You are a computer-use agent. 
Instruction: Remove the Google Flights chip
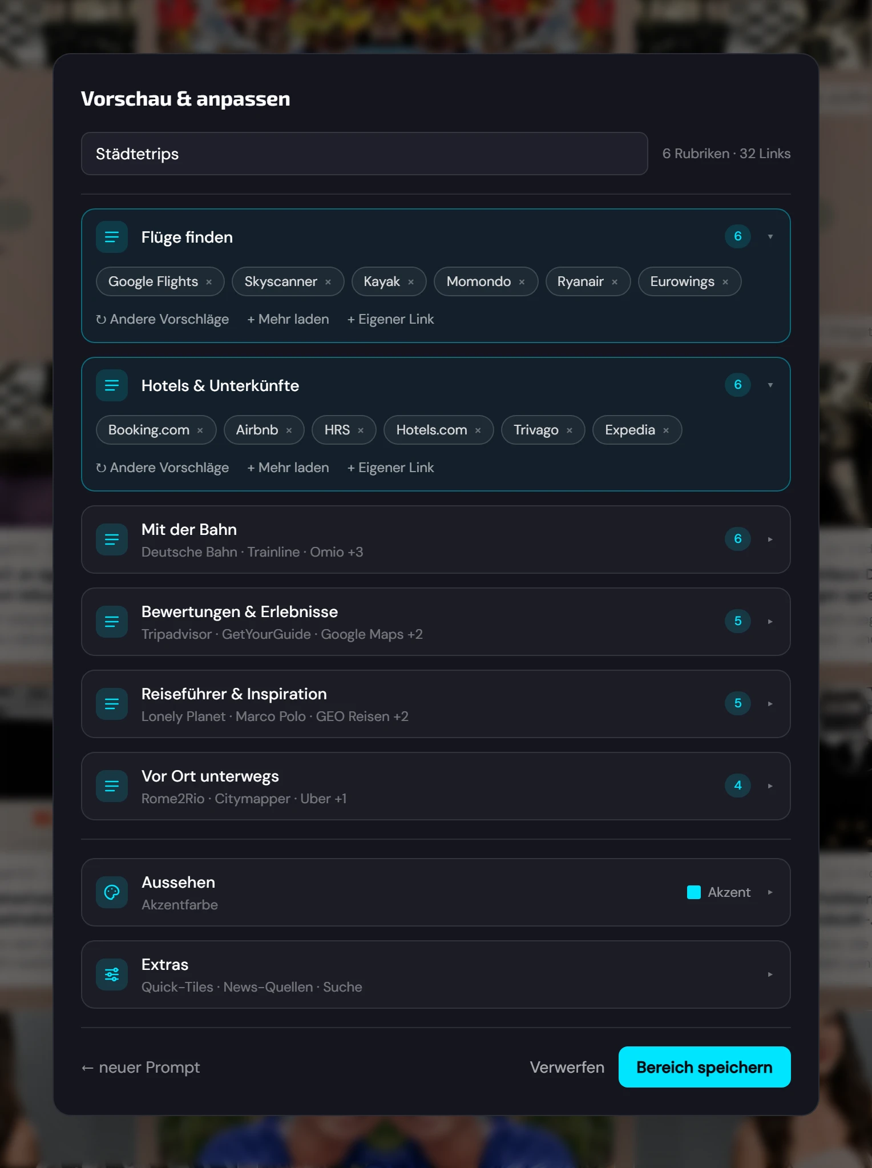pyautogui.click(x=209, y=282)
